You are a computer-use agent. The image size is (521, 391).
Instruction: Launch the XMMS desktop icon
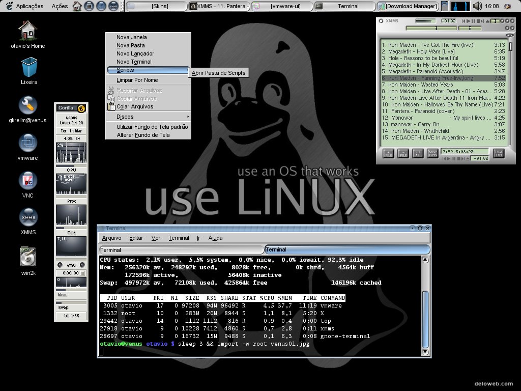28,221
